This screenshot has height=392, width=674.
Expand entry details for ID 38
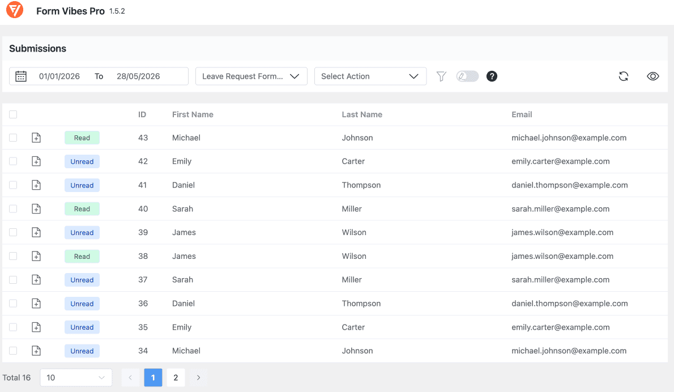[x=36, y=256]
